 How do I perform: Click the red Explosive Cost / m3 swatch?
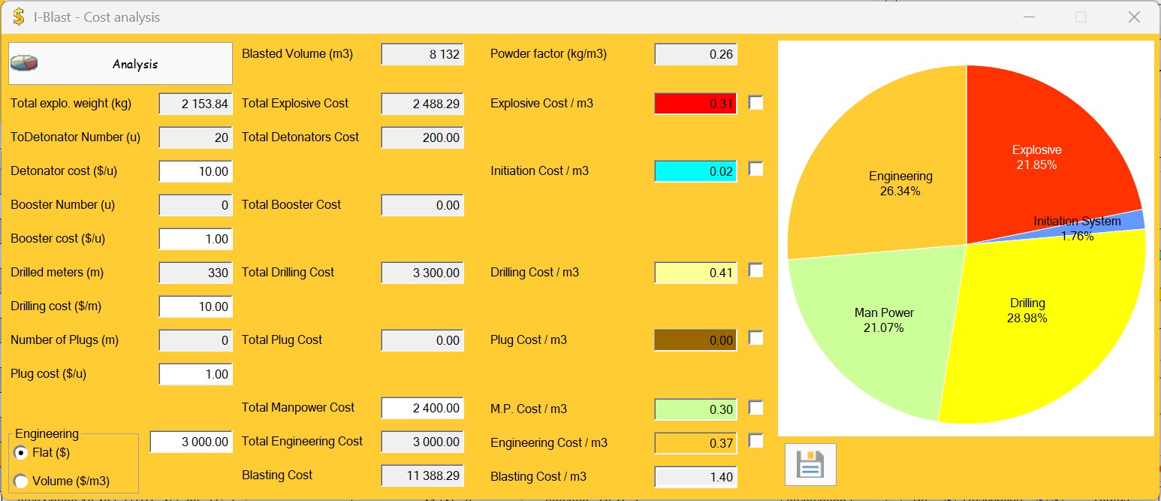695,103
